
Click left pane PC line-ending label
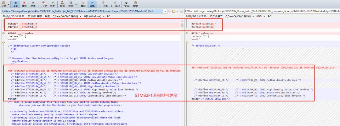click(108, 16)
